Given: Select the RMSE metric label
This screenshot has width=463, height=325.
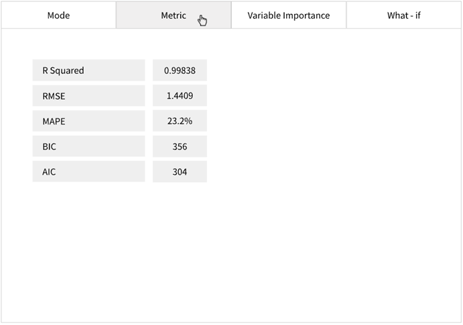Looking at the screenshot, I should click(x=88, y=96).
